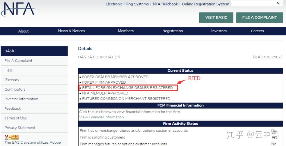Click the View Financial Information link

click(102, 117)
